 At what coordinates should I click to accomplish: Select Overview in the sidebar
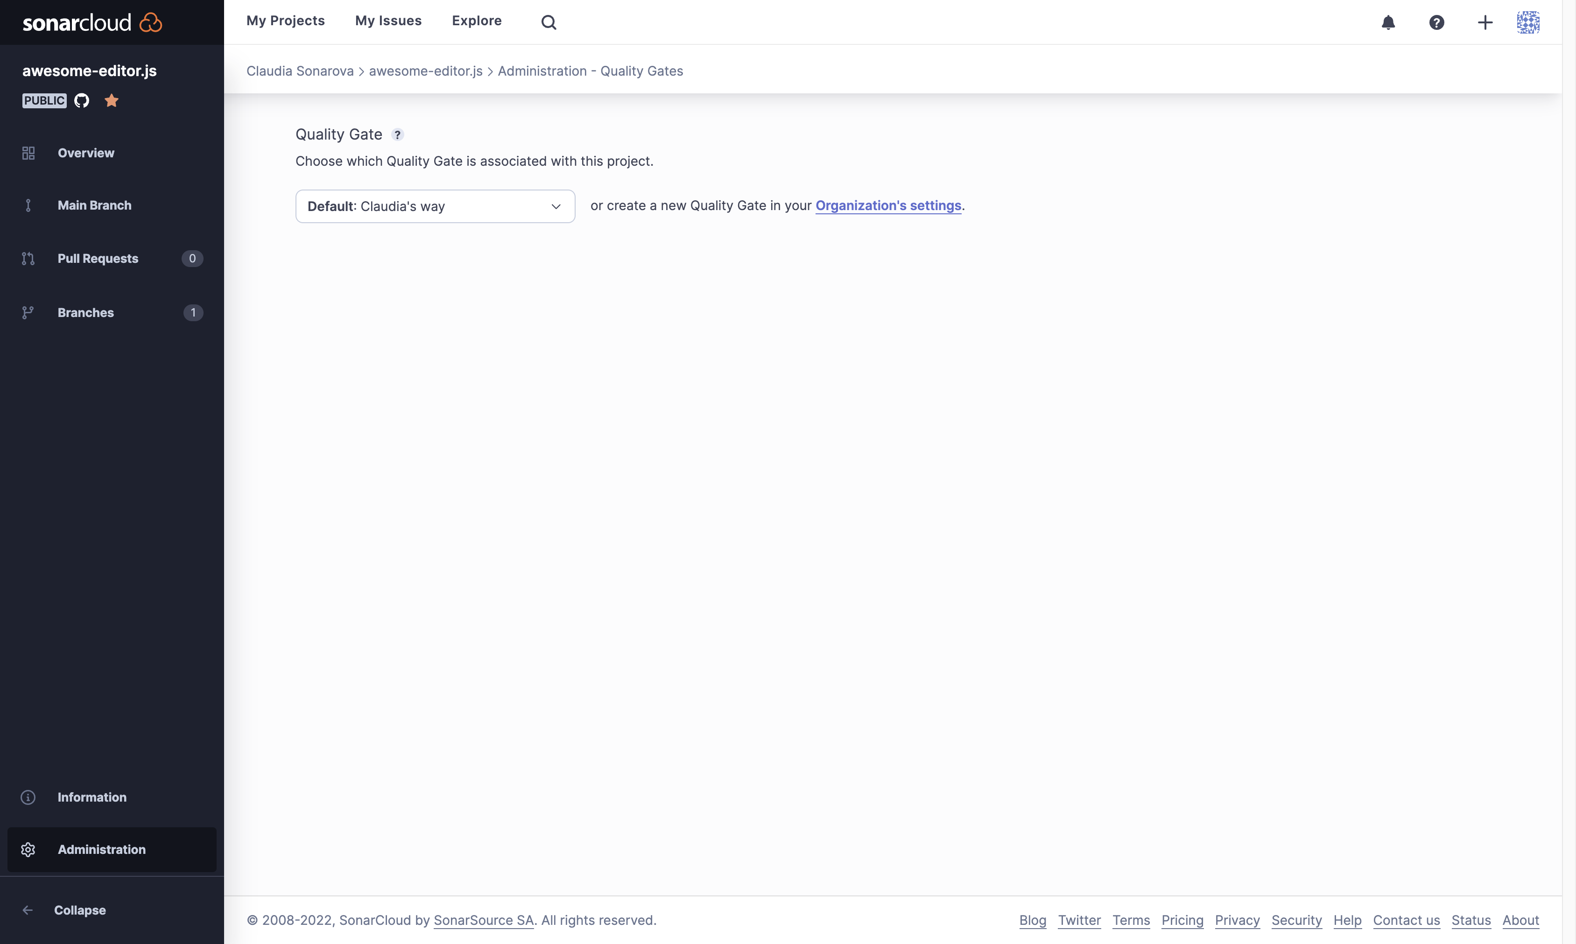(112, 153)
